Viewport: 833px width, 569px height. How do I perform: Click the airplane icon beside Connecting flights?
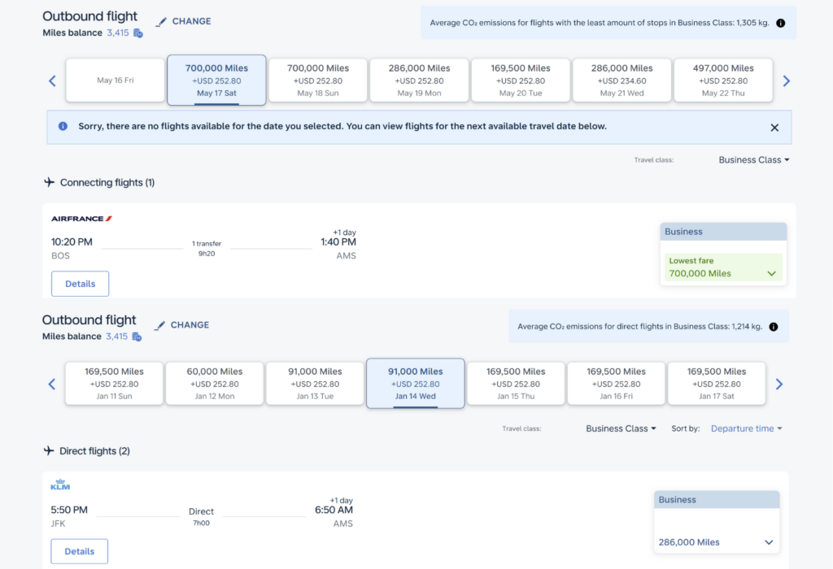50,182
